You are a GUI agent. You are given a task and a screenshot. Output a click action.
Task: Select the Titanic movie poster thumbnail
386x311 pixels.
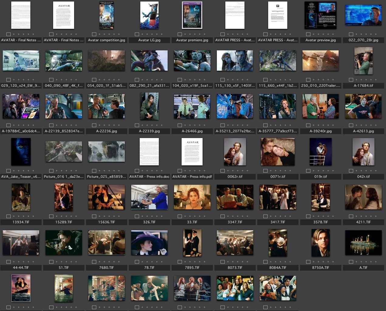click(x=21, y=288)
